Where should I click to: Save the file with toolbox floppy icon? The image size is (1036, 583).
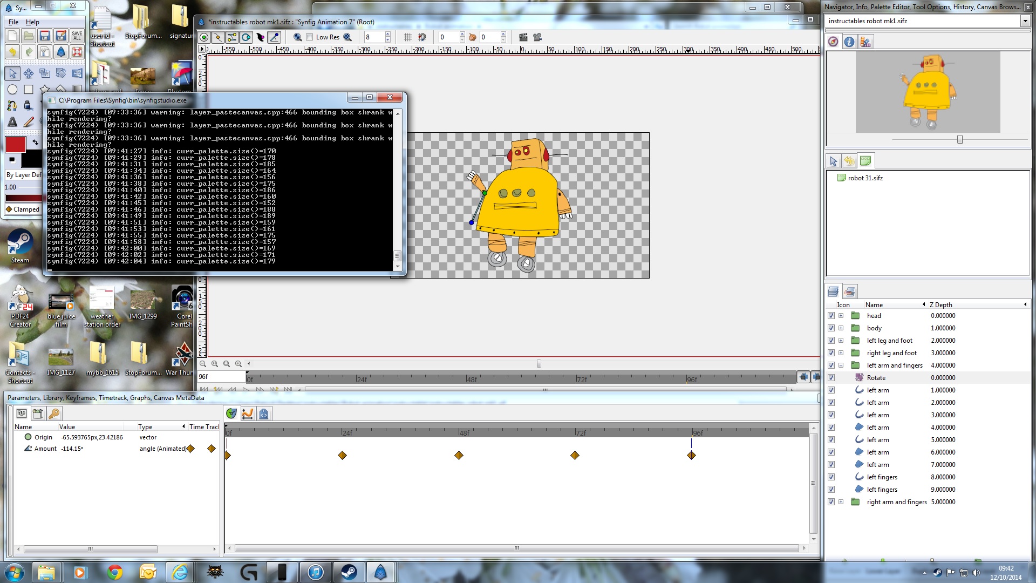(x=45, y=36)
